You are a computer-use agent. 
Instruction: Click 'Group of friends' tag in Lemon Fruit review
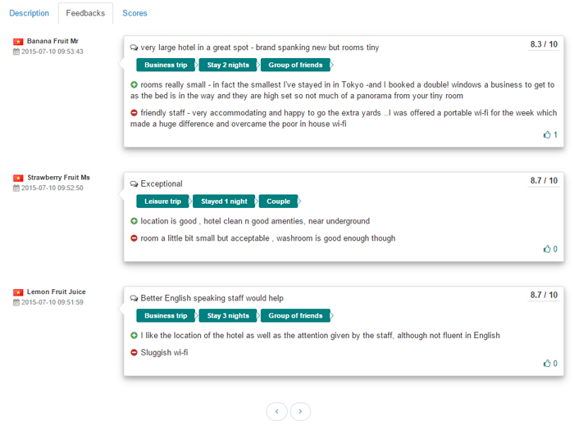[x=295, y=316]
